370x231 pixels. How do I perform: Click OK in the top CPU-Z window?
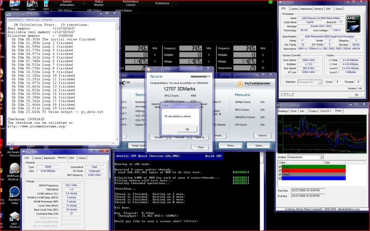coord(357,95)
